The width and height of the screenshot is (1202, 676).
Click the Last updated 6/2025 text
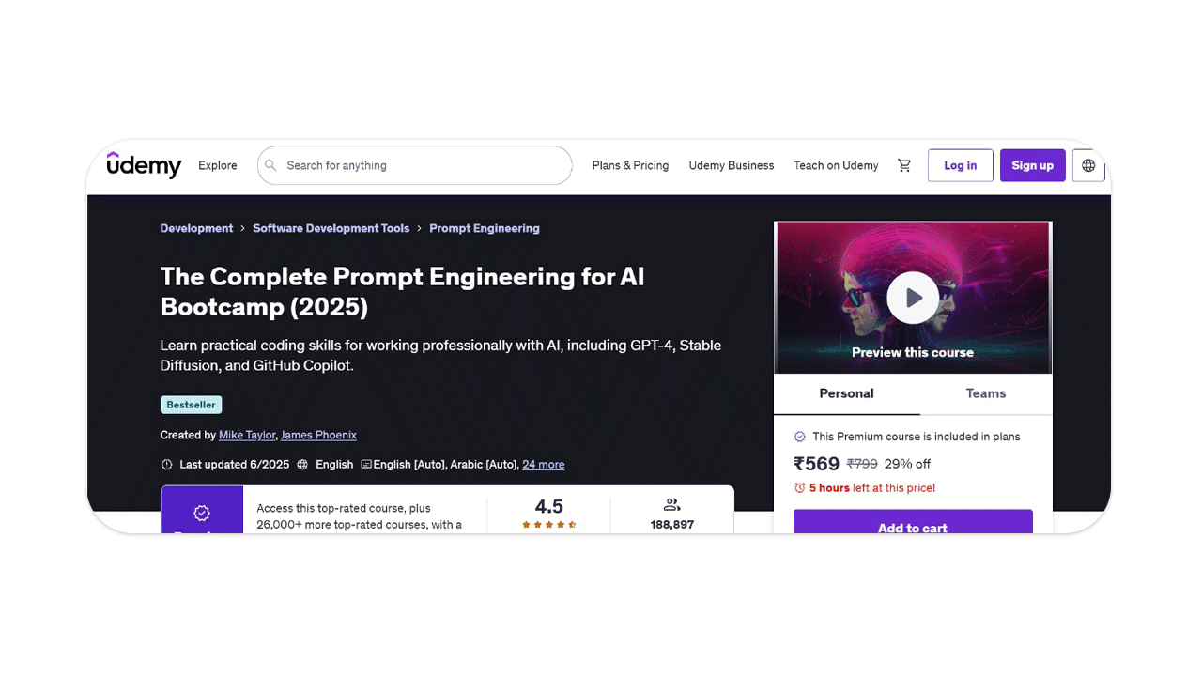pos(235,465)
